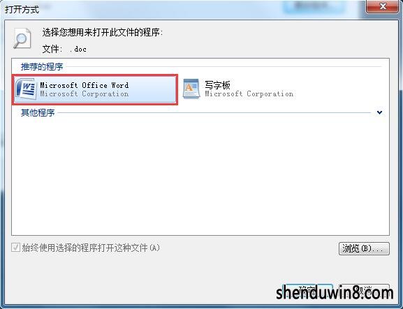Select the Microsoft Office Word name text

[x=85, y=85]
